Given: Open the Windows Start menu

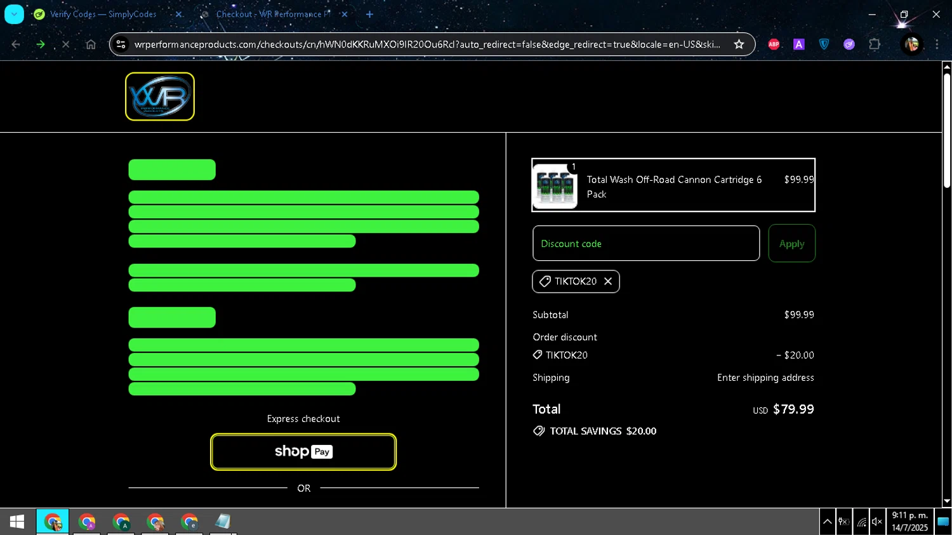Looking at the screenshot, I should pos(17,522).
